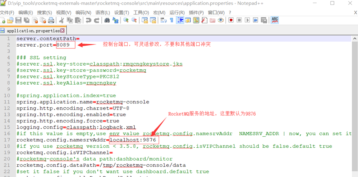Paste clipboard using toolbar icon
Viewport: 358px width, 177px height.
click(78, 20)
